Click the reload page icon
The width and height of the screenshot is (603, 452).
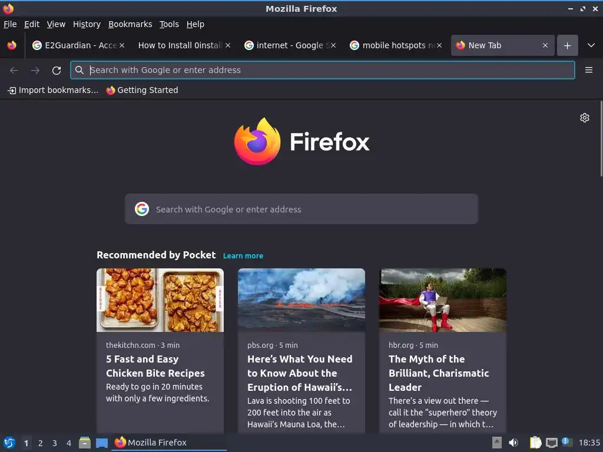click(x=57, y=71)
